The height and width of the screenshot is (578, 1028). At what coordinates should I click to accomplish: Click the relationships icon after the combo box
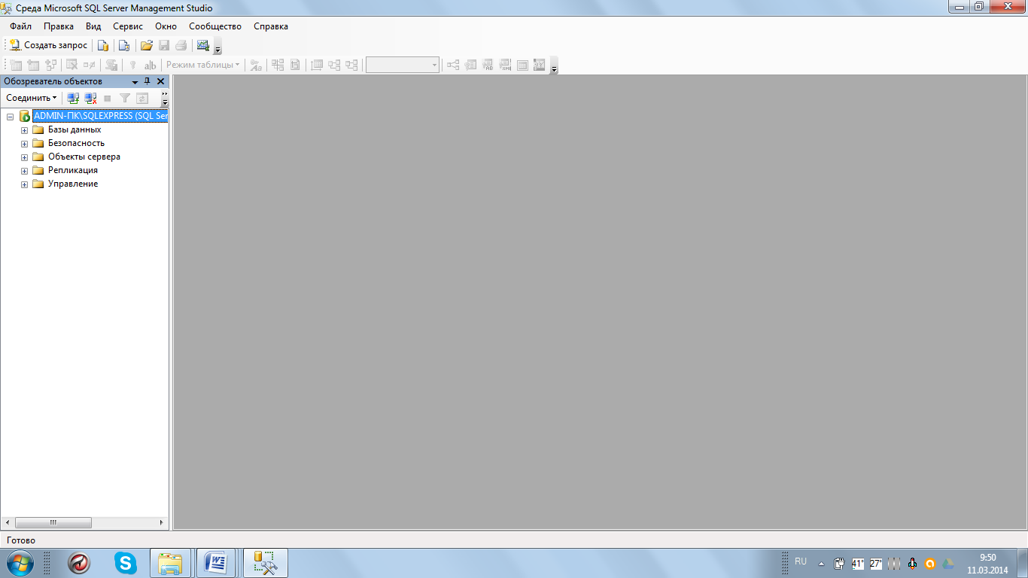453,65
